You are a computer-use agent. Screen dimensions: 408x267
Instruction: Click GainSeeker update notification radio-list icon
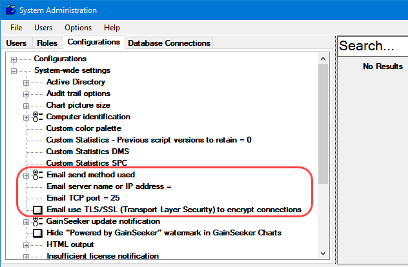(x=37, y=221)
